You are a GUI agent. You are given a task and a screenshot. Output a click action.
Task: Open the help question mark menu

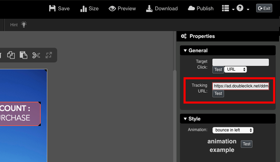click(242, 9)
